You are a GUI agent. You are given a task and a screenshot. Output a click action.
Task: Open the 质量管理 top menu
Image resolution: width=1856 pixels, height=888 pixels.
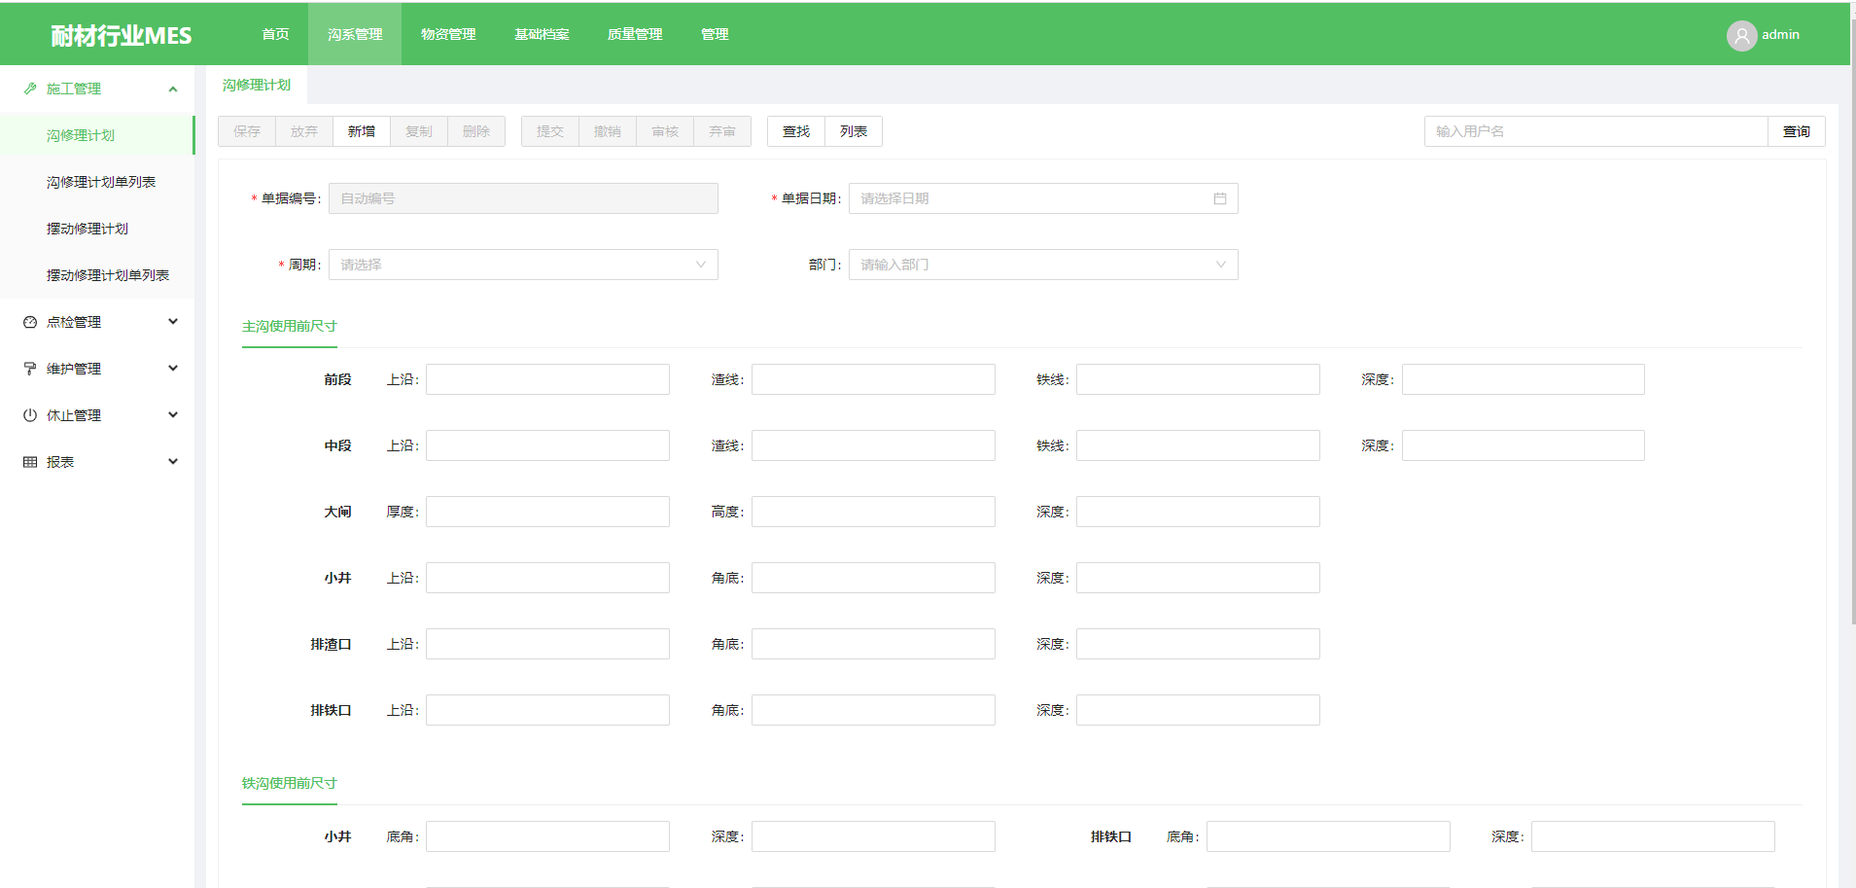pos(635,34)
